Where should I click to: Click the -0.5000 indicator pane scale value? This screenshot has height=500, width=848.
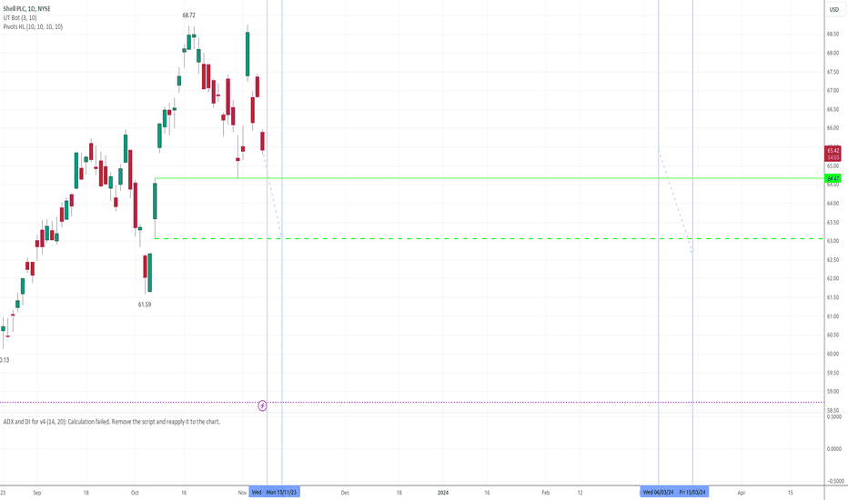tap(834, 481)
